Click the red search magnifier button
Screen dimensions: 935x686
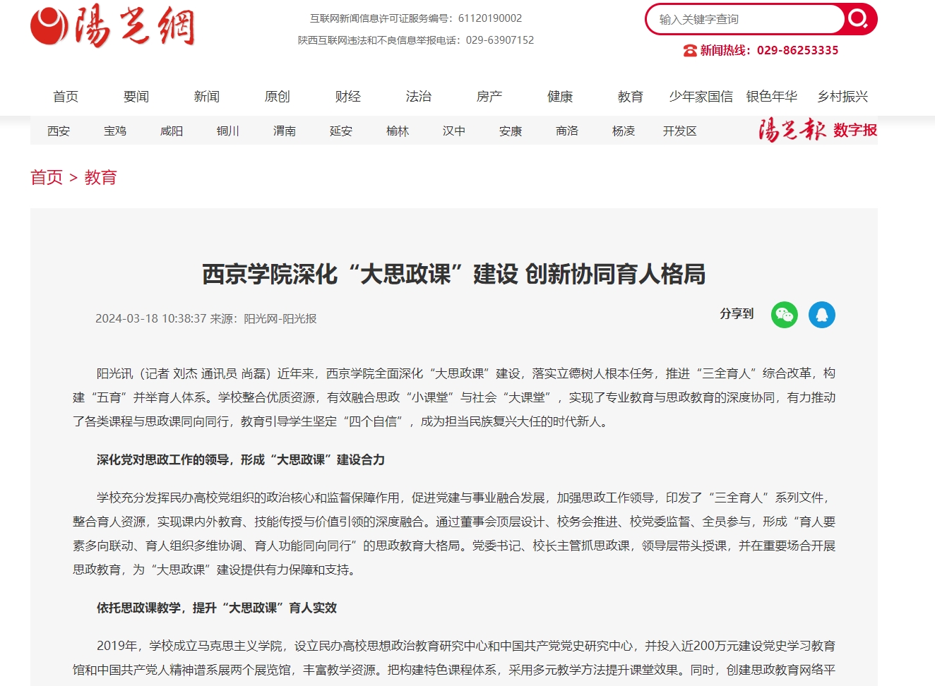[859, 19]
